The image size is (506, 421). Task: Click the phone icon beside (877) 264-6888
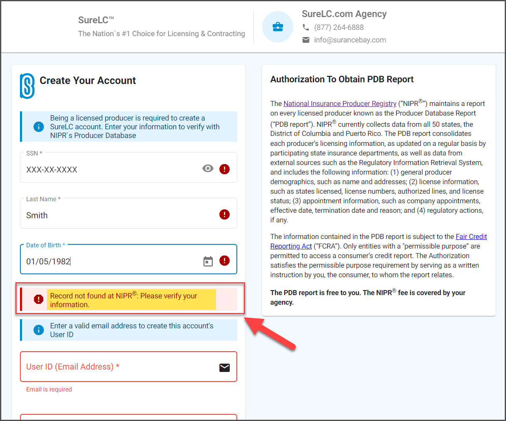pos(306,27)
